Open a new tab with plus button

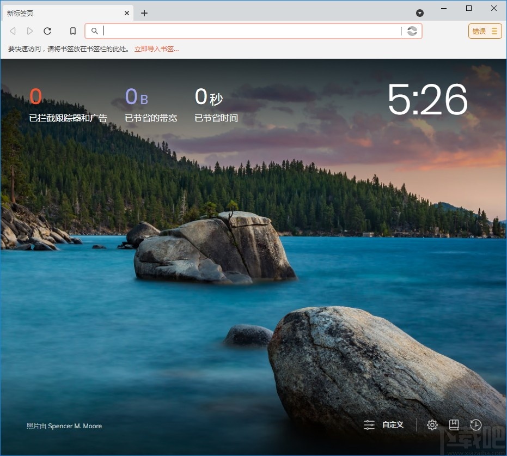click(144, 13)
